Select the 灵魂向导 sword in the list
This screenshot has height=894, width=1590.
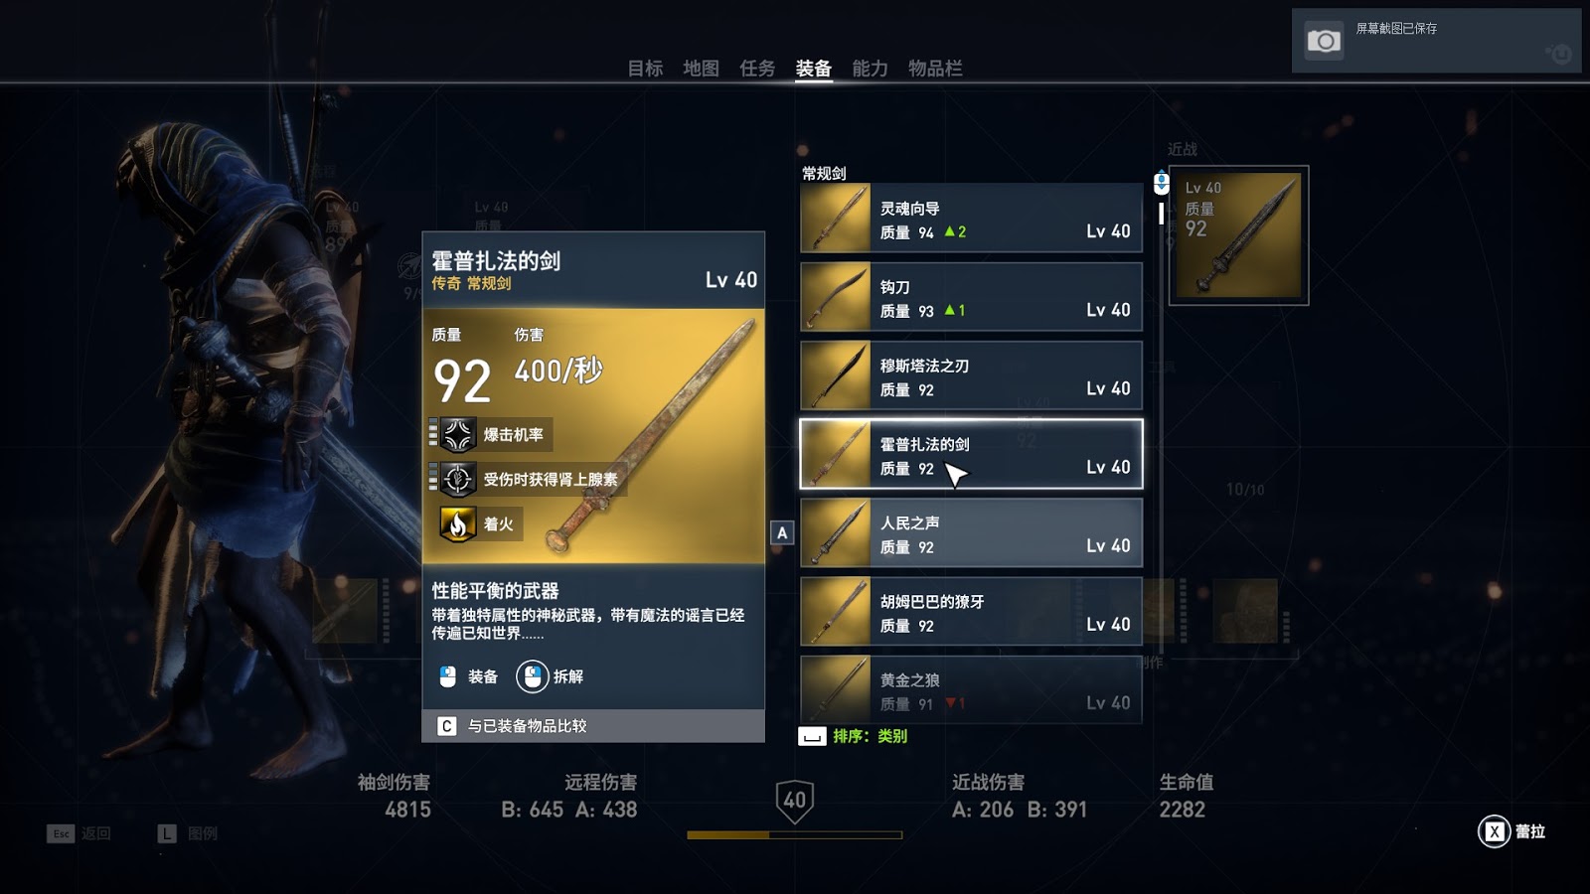pos(972,219)
